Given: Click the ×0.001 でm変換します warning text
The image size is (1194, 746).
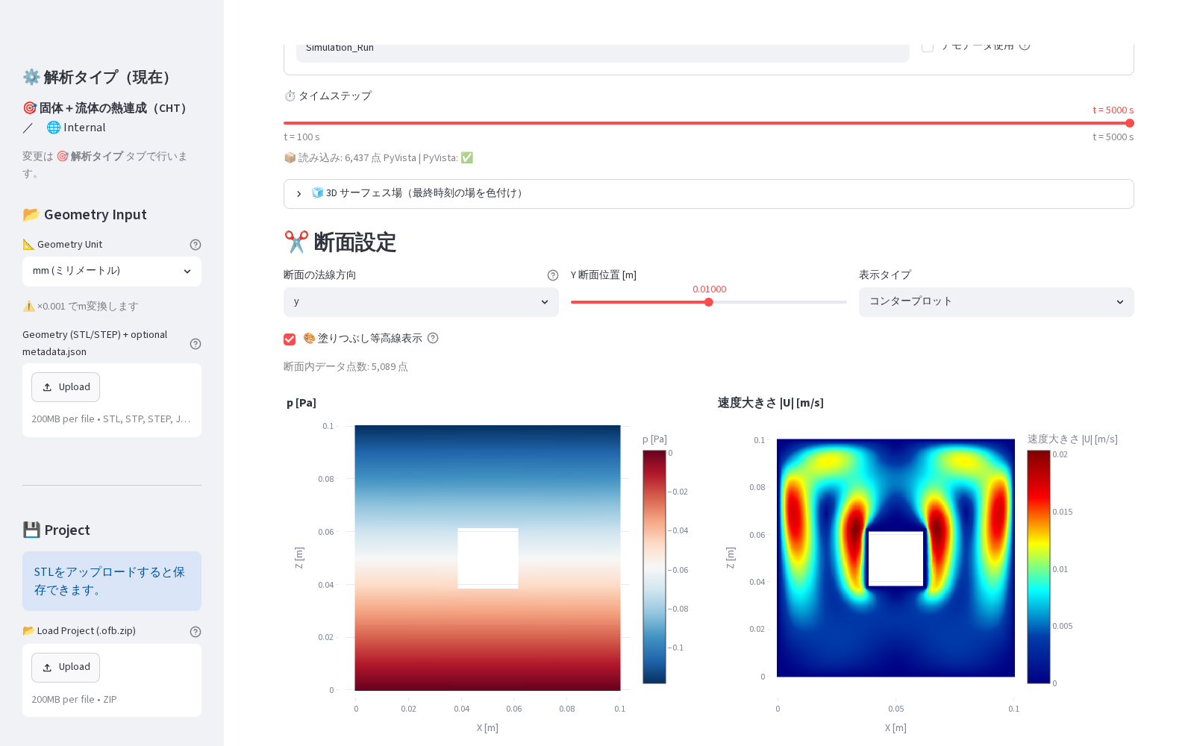Looking at the screenshot, I should point(81,307).
